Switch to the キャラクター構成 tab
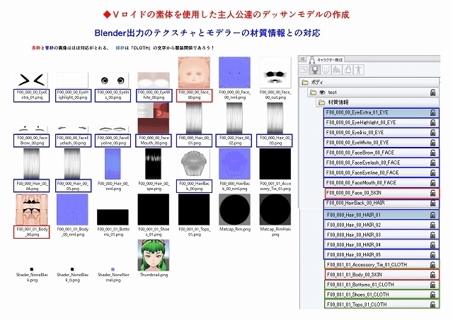Viewport: 453px width, 320px height. coord(326,59)
